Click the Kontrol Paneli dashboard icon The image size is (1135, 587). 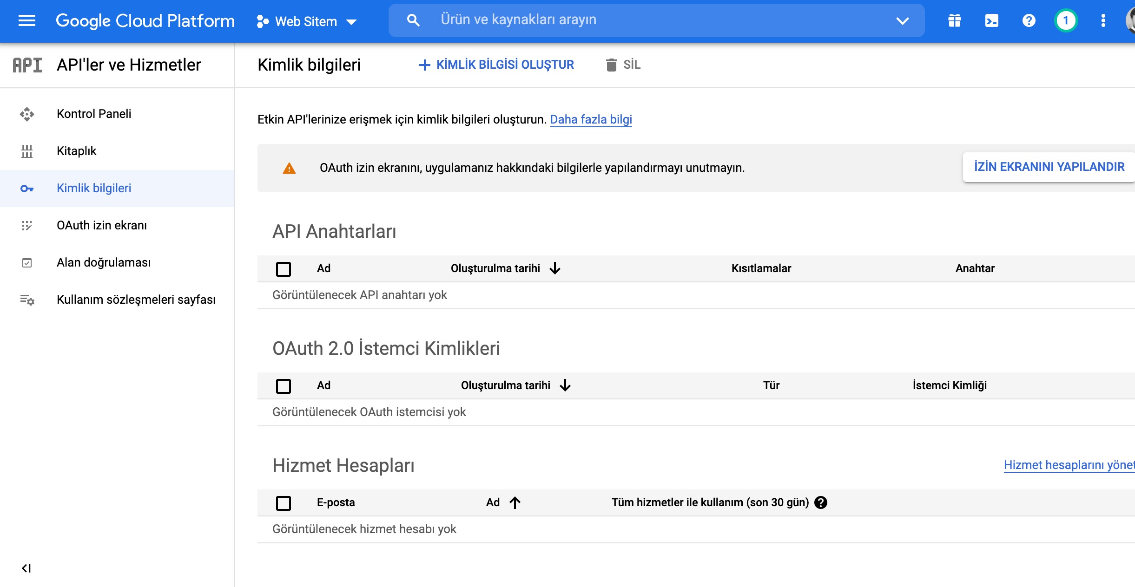click(27, 114)
